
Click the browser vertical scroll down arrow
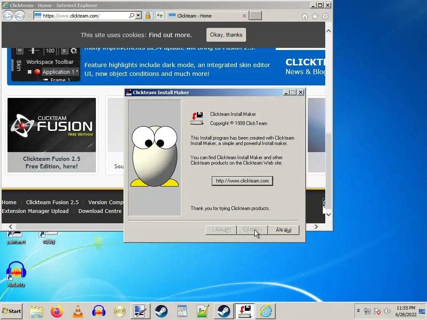click(329, 215)
